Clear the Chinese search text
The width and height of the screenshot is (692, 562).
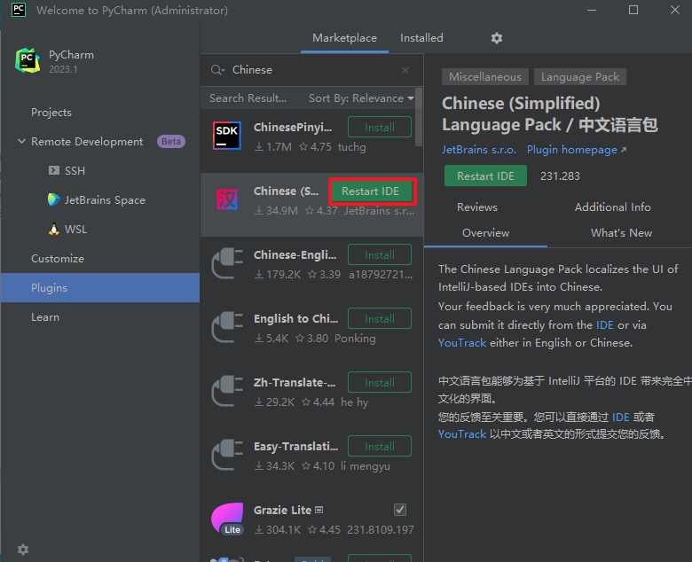coord(405,70)
